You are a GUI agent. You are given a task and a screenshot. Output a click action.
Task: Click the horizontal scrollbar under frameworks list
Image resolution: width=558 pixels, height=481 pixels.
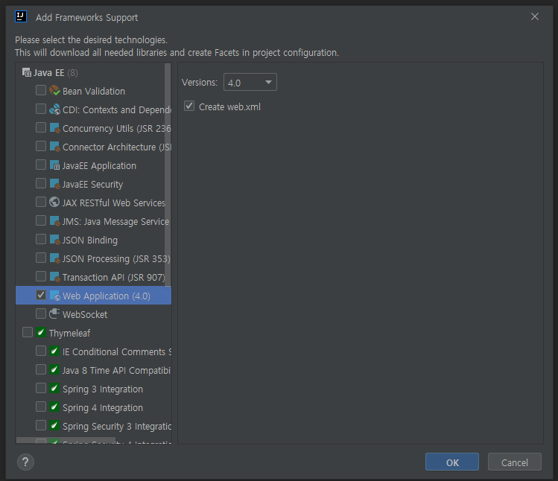click(x=66, y=441)
